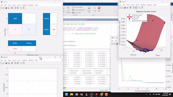Pause the running MATLAB script
173x97 pixels.
89,9
